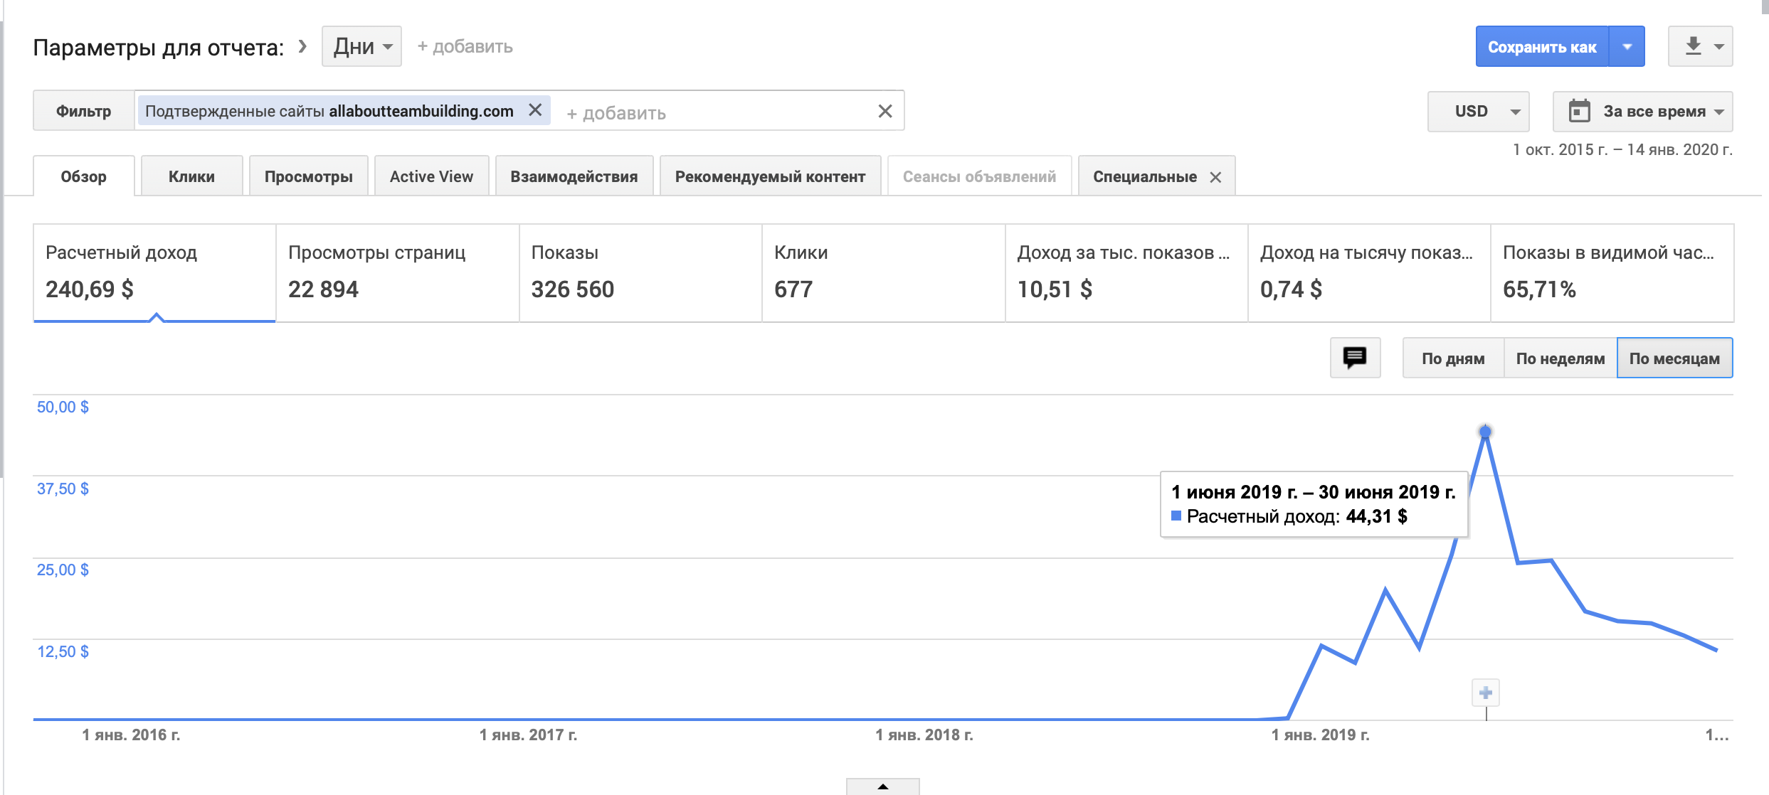Select the По месяцам chart grouping
Viewport: 1769px width, 795px height.
(x=1674, y=358)
